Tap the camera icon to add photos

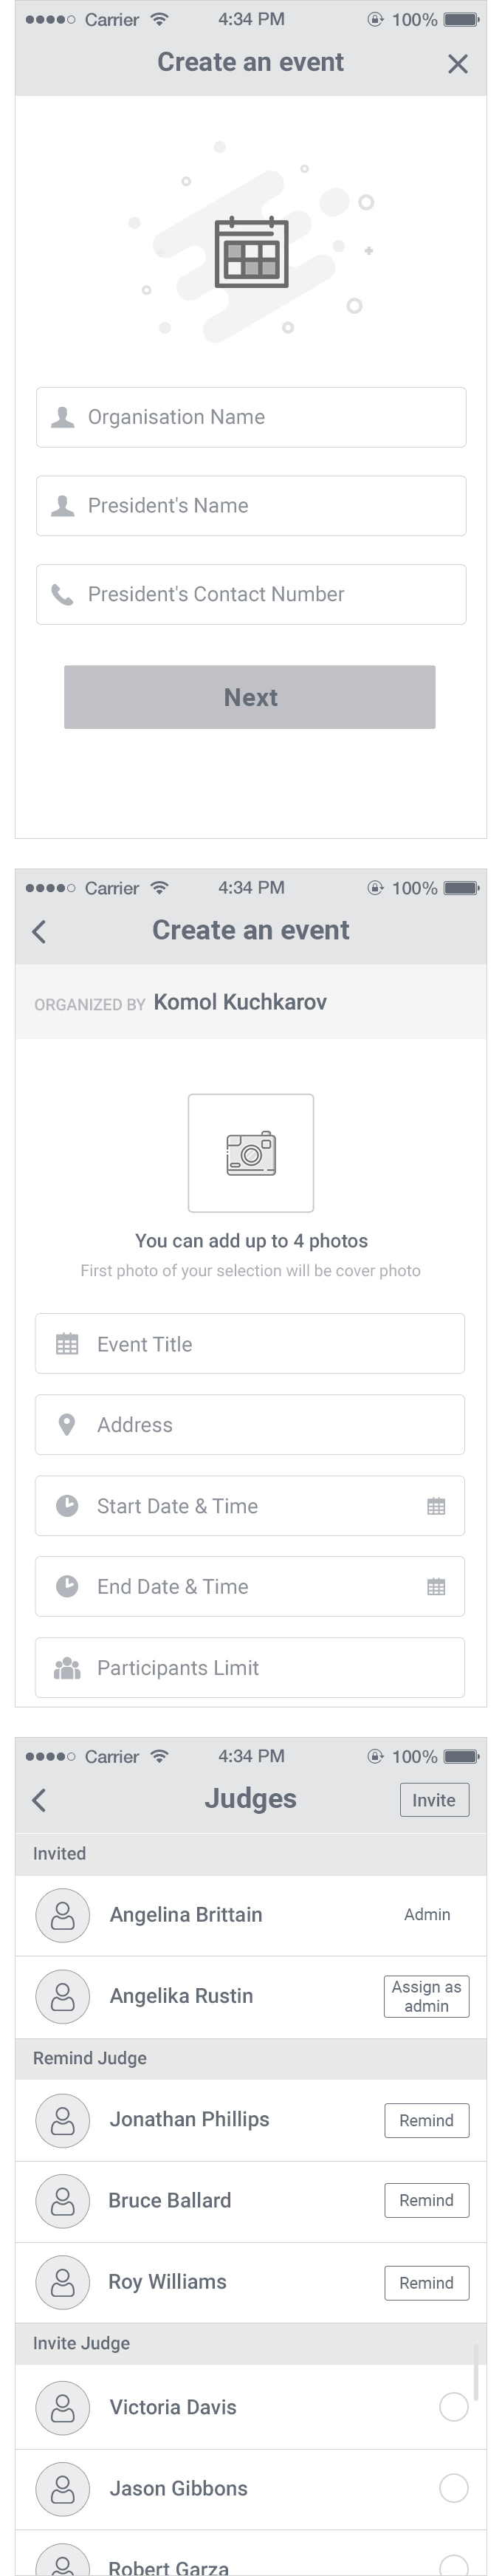click(250, 1153)
